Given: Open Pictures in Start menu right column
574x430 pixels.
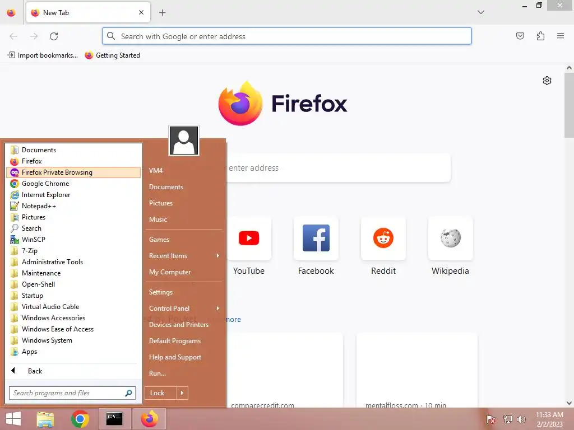Looking at the screenshot, I should [x=184, y=203].
